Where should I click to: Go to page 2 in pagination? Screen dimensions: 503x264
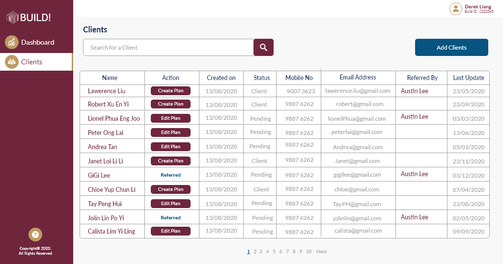[255, 252]
